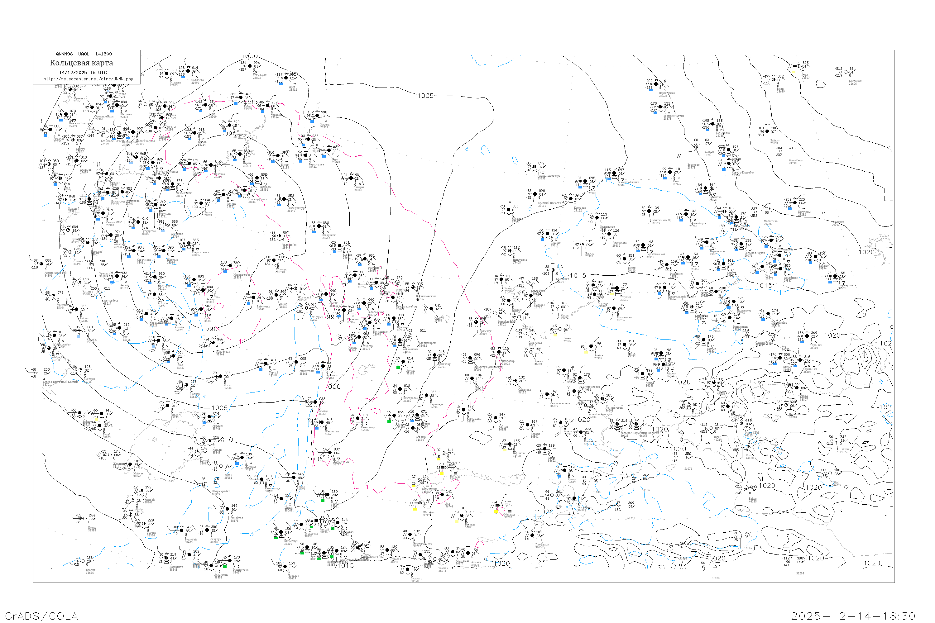This screenshot has height=623, width=935.
Task: Click the QNNN98 UAOL 141500 header code
Action: point(84,54)
